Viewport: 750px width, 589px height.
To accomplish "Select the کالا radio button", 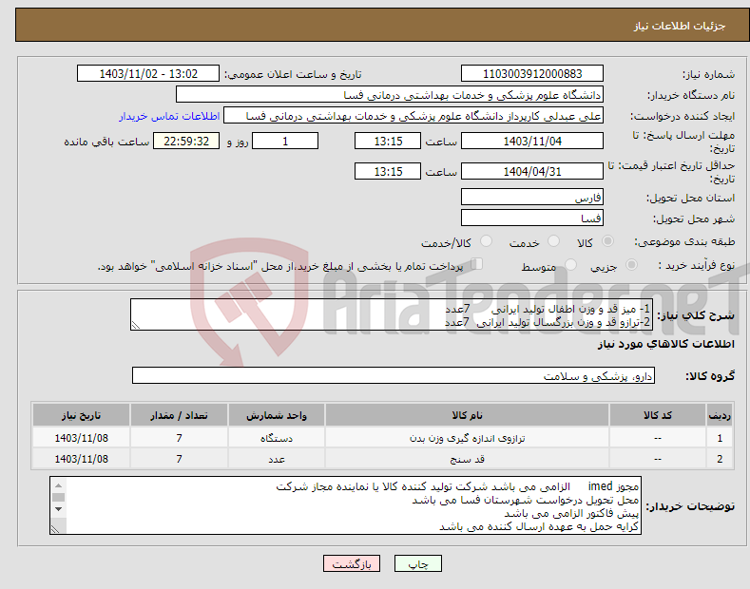I will pos(607,241).
